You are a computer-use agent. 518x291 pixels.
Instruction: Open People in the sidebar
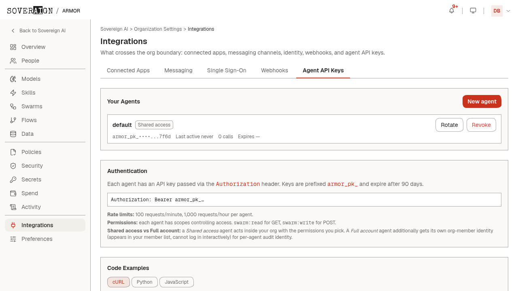[45, 61]
